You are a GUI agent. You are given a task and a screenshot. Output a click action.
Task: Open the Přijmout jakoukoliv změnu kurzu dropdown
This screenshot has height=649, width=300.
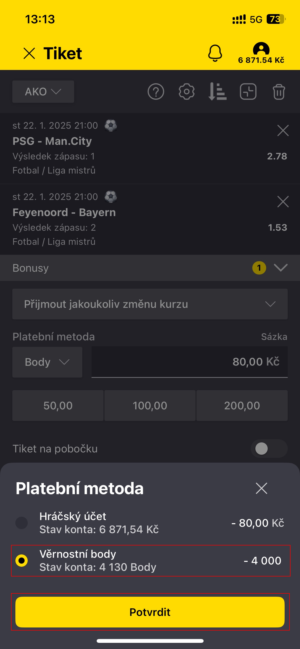150,304
